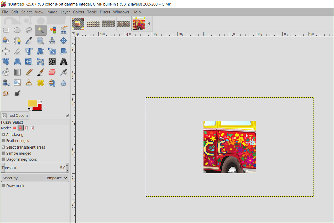Select the Shear tool
334x223 pixels.
click(64, 51)
